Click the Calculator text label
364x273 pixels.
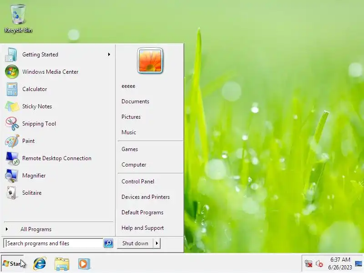[35, 89]
